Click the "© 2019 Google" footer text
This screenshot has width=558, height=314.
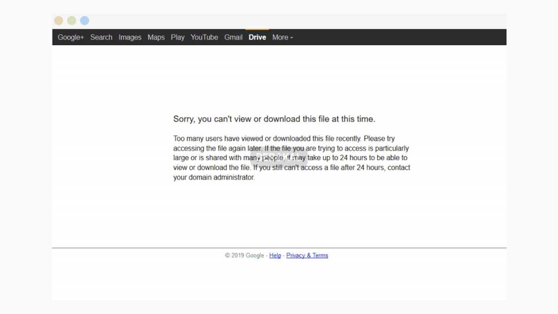244,256
